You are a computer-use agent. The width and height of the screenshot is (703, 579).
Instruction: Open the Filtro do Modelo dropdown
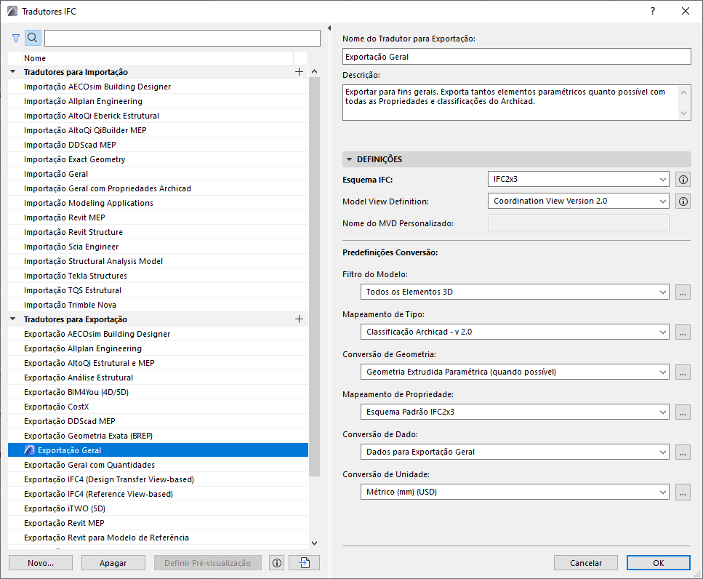(x=514, y=292)
